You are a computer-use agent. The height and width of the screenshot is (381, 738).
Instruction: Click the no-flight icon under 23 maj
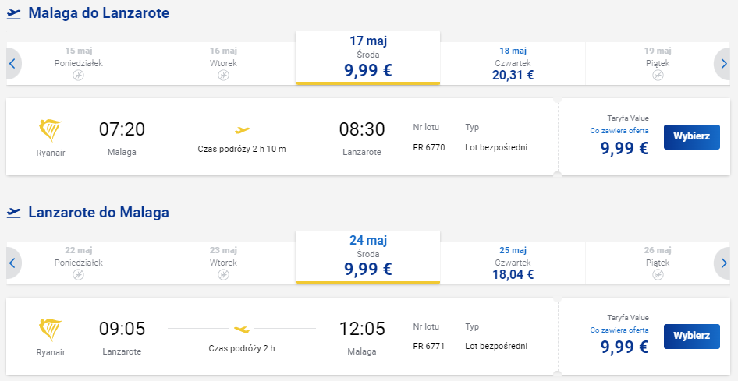[224, 274]
